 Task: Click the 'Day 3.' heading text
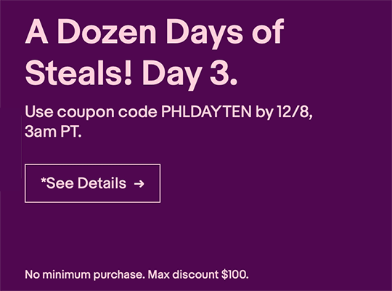tap(189, 74)
